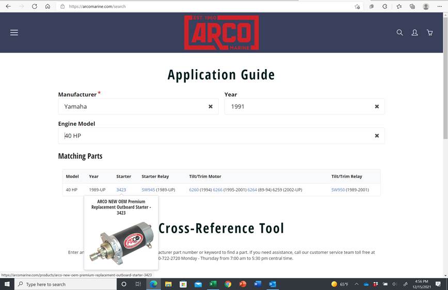Click the 'Tilt/Trim Motor' column header
Screen dimensions: 448x290
point(205,176)
